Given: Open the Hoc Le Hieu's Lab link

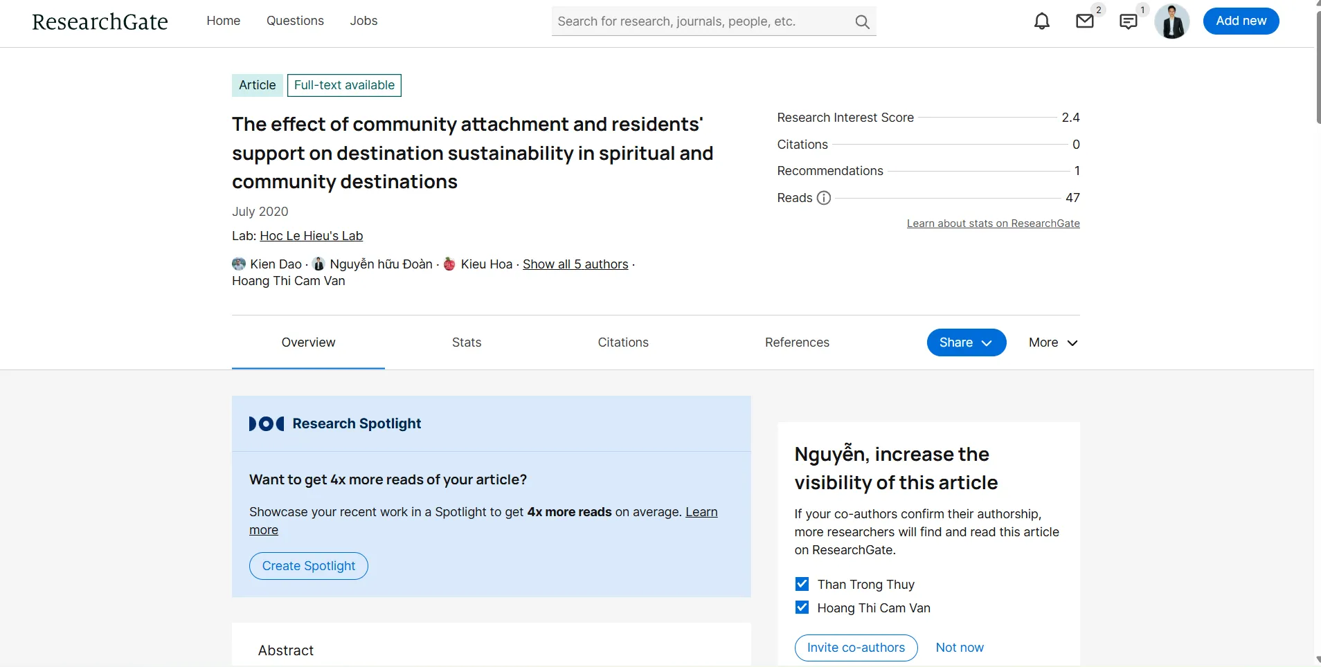Looking at the screenshot, I should tap(312, 236).
